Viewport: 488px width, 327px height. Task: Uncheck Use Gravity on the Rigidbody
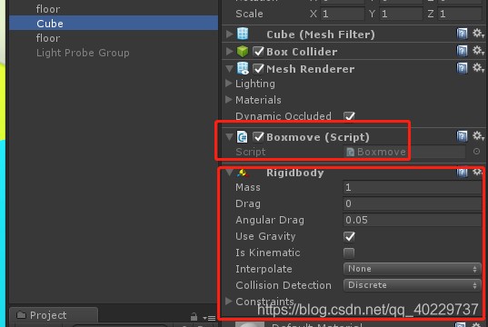pyautogui.click(x=349, y=237)
